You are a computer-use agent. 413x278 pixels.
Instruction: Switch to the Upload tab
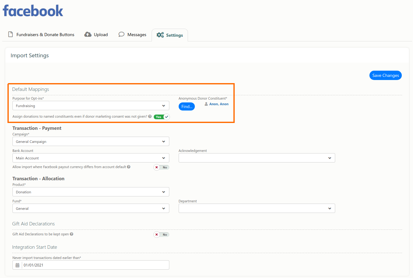(96, 35)
